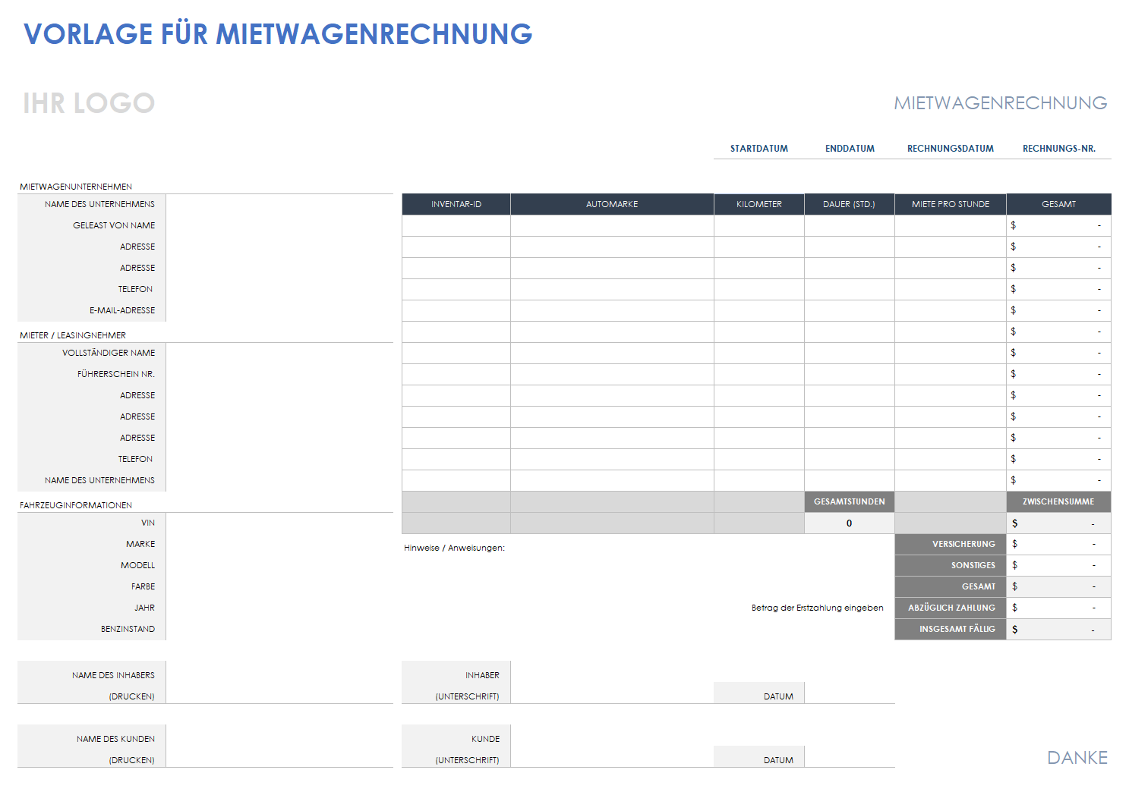The width and height of the screenshot is (1129, 792).
Task: Click the field beside MODELL
Action: coord(279,565)
